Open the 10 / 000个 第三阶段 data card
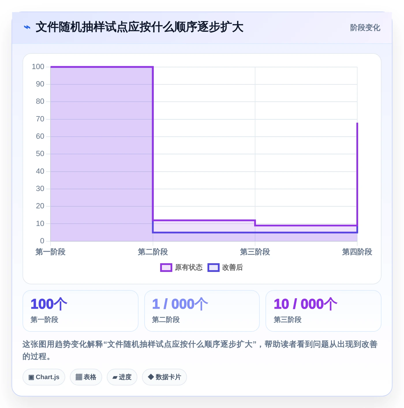Screen dimensions: 404x408 point(323,311)
